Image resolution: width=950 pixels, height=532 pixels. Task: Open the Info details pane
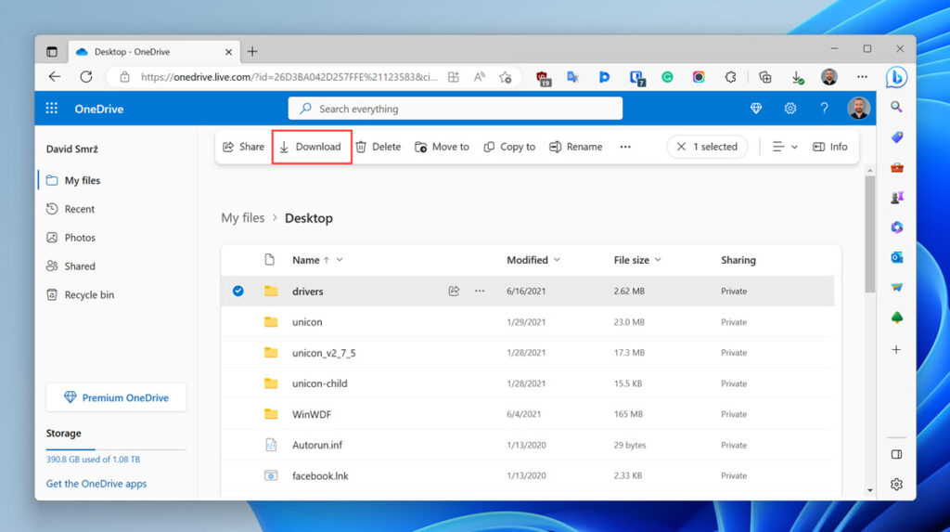pyautogui.click(x=829, y=147)
